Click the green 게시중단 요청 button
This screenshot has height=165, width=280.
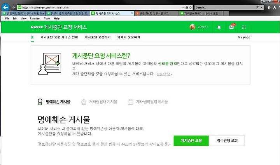pos(191,141)
